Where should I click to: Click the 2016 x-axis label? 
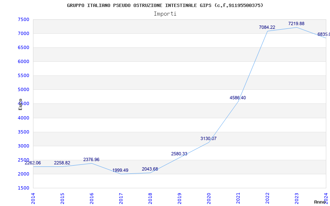click(92, 199)
